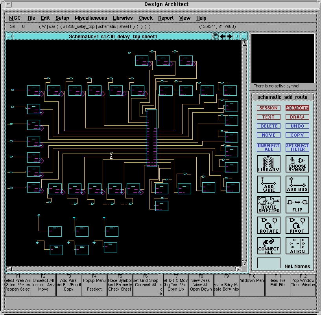Click the Pivot tool icon
321x315 pixels.
[x=297, y=225]
